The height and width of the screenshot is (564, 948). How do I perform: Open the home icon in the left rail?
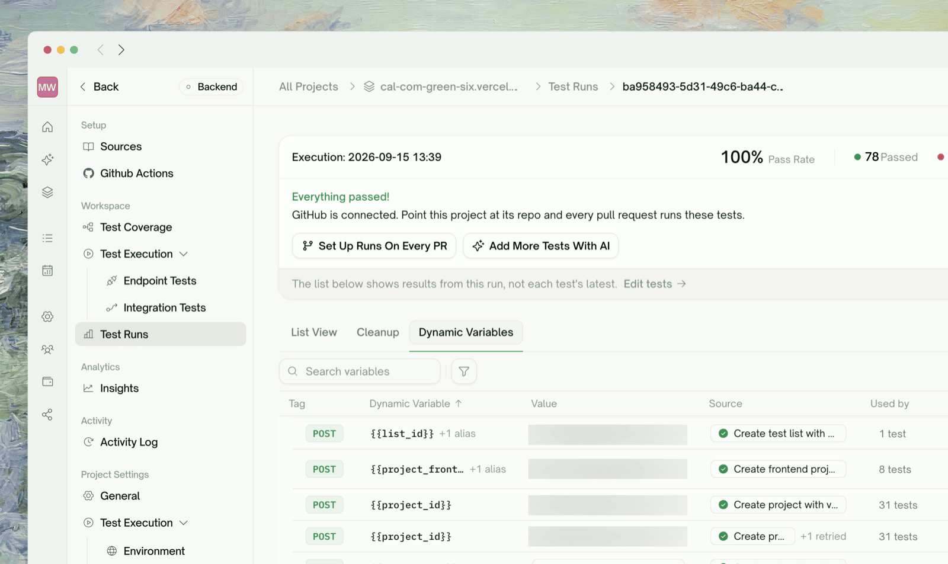(x=47, y=127)
